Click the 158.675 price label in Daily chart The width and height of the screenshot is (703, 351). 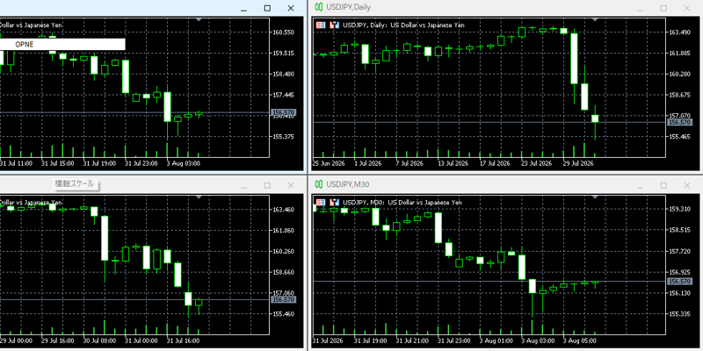point(679,95)
